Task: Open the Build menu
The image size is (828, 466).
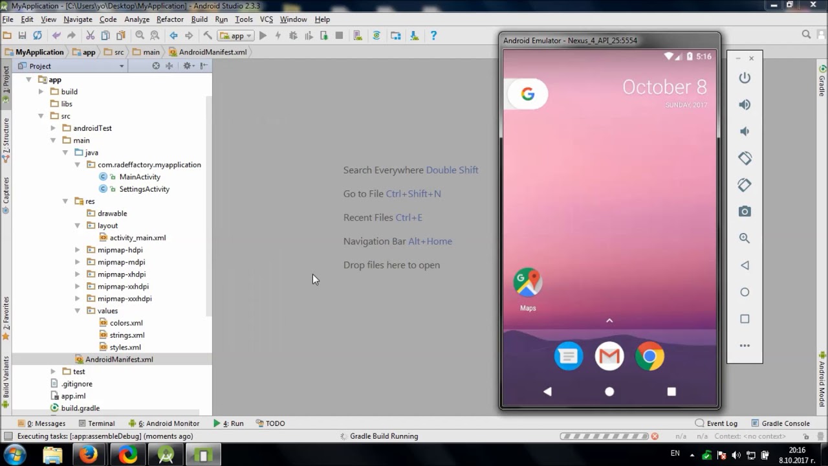Action: tap(199, 19)
